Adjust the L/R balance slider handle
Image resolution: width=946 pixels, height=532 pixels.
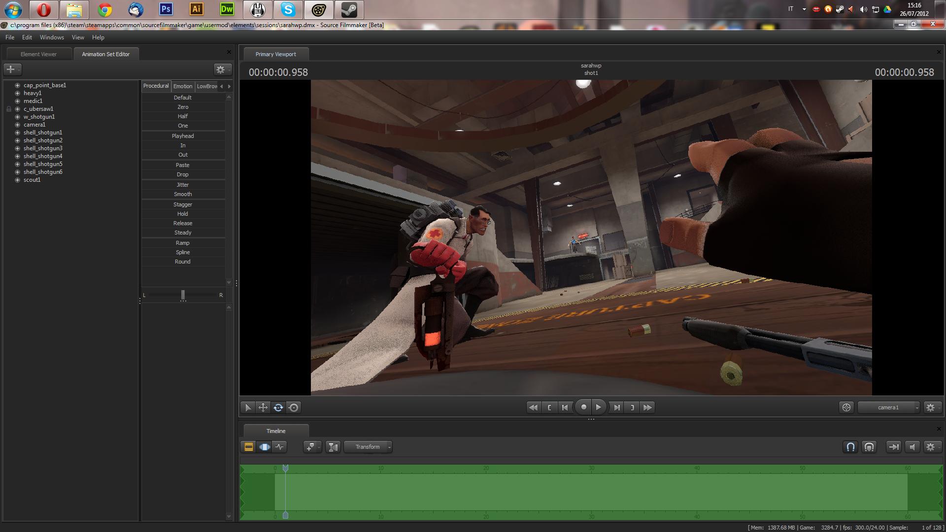(x=183, y=295)
